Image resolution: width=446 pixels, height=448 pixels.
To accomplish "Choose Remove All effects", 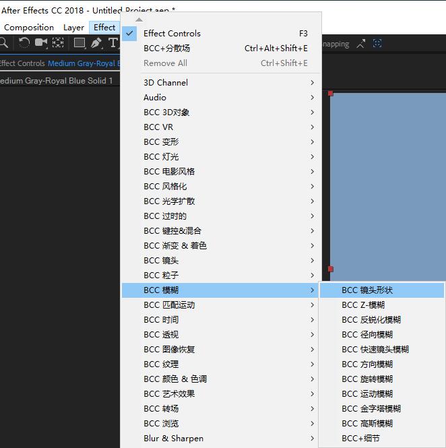I will 220,63.
